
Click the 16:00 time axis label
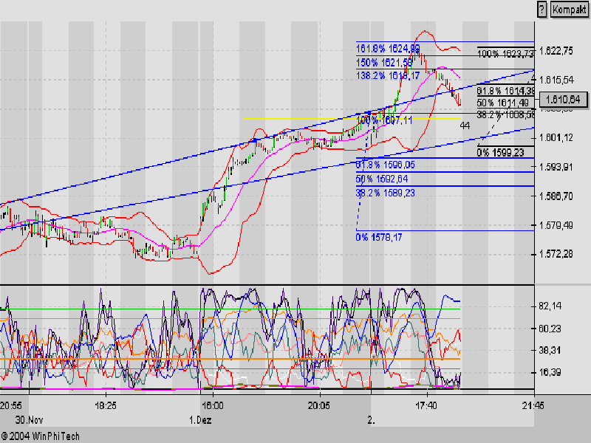213,405
